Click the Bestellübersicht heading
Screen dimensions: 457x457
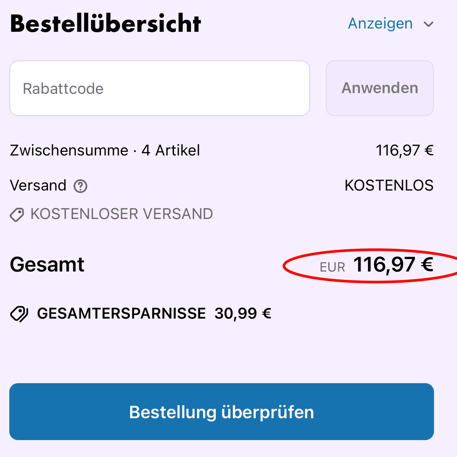pyautogui.click(x=106, y=24)
